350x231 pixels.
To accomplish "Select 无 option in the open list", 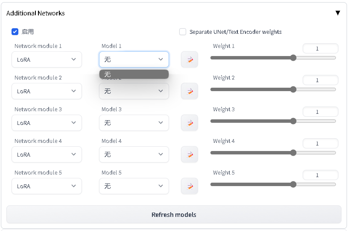I will click(x=134, y=74).
